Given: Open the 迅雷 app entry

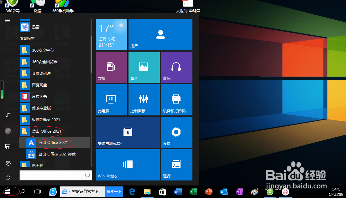Looking at the screenshot, I should [55, 27].
